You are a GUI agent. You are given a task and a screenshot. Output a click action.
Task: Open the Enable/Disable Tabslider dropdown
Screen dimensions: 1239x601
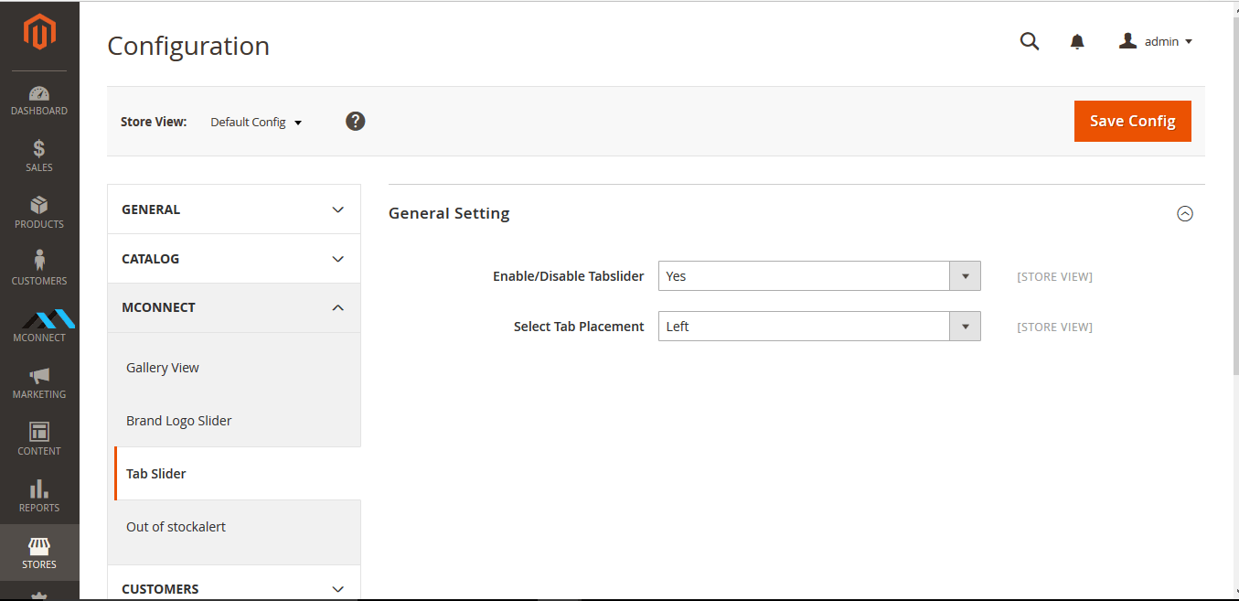(x=818, y=276)
